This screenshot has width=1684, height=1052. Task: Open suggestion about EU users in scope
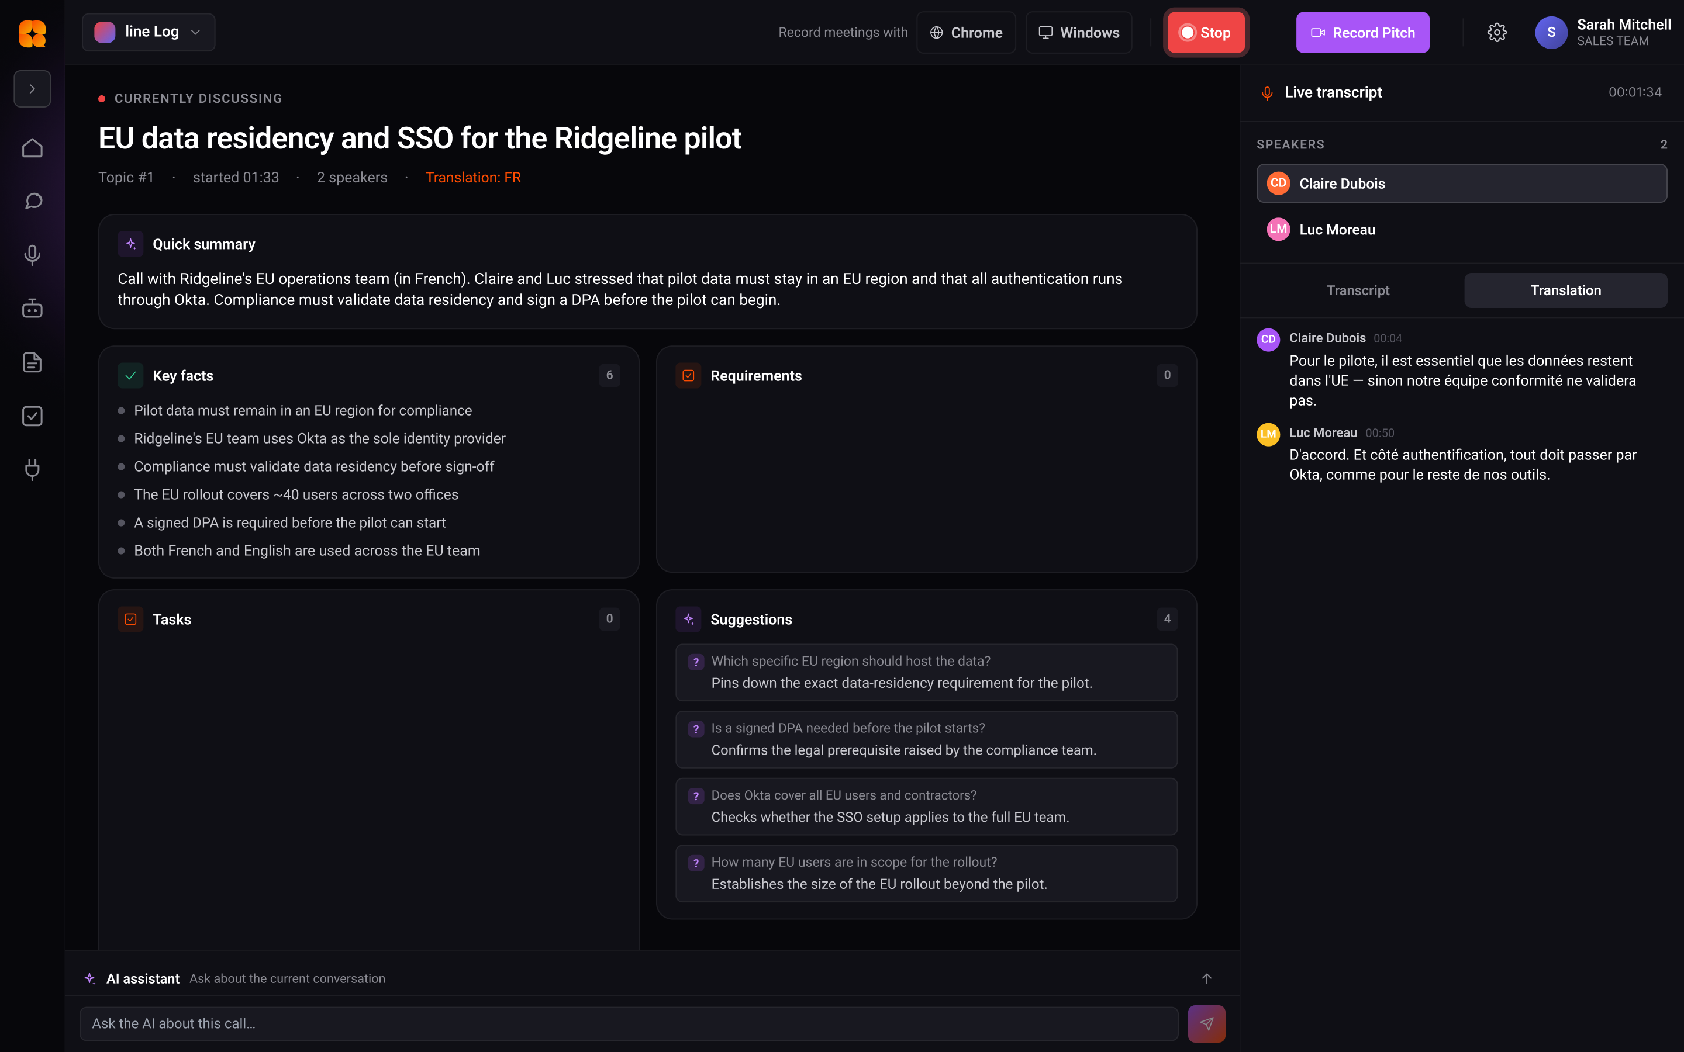(x=926, y=873)
